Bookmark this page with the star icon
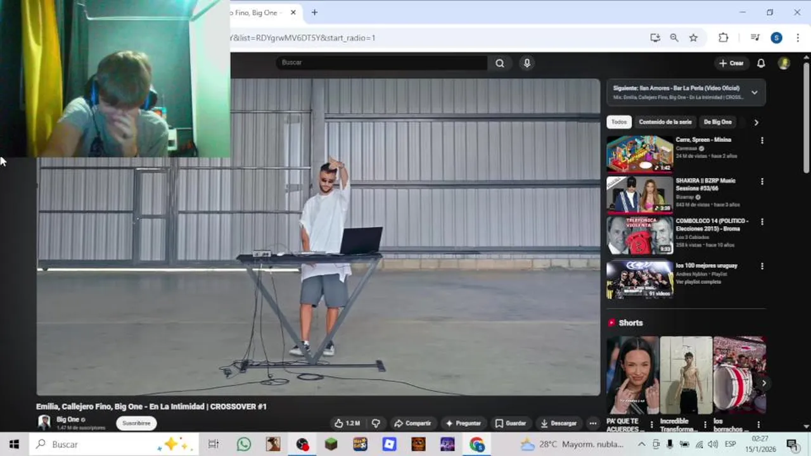 [693, 38]
